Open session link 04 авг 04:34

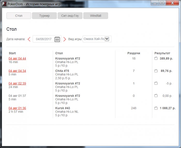click(17, 71)
